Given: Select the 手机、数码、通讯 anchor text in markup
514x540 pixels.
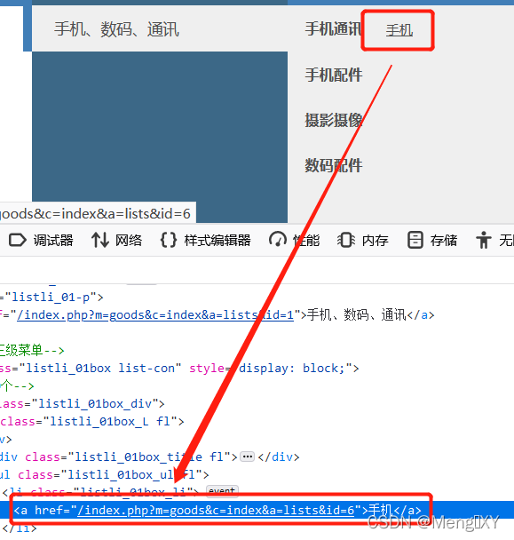Looking at the screenshot, I should (x=357, y=315).
